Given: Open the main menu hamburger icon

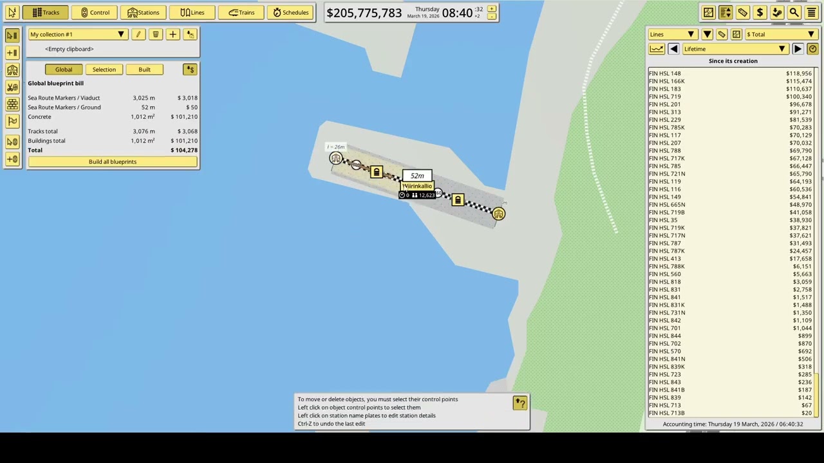Looking at the screenshot, I should click(811, 12).
